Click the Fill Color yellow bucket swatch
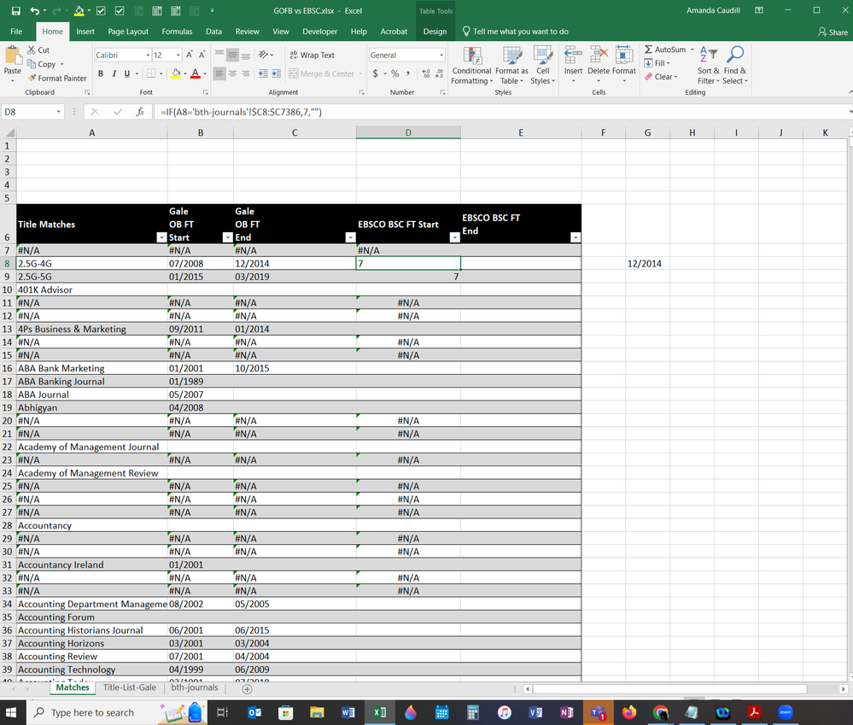 point(176,73)
